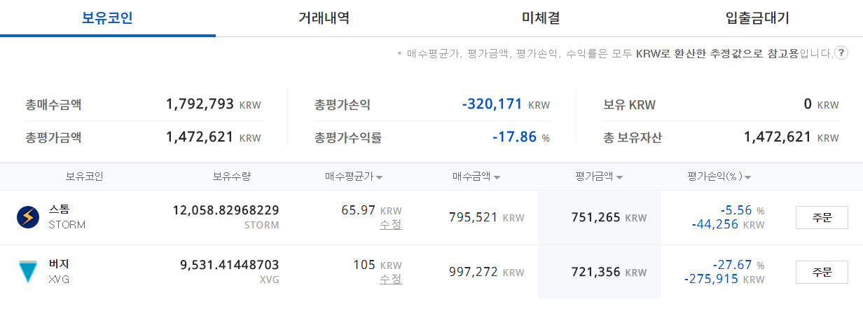
Task: Sort by 매수평균가 column arrow
Action: [379, 177]
